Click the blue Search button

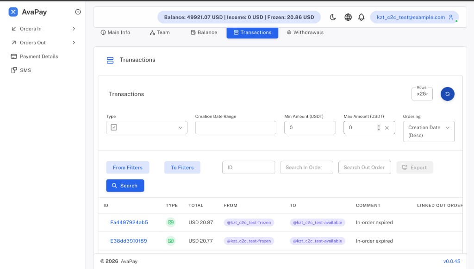coord(125,186)
